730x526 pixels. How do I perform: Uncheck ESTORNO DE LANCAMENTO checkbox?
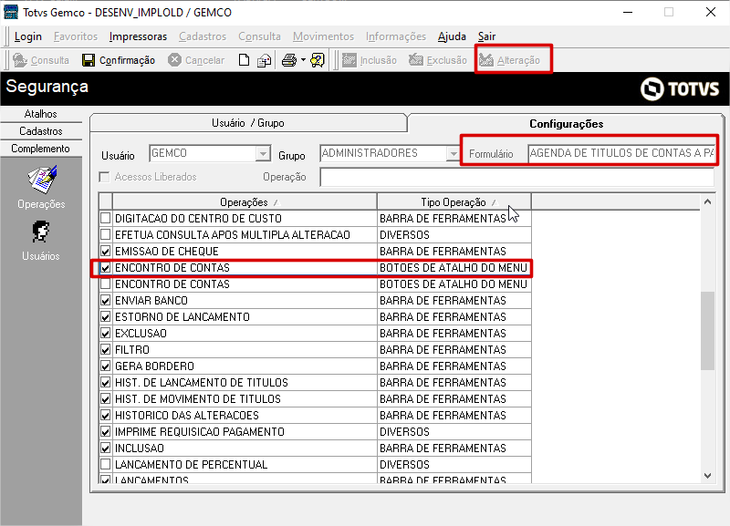pos(106,316)
